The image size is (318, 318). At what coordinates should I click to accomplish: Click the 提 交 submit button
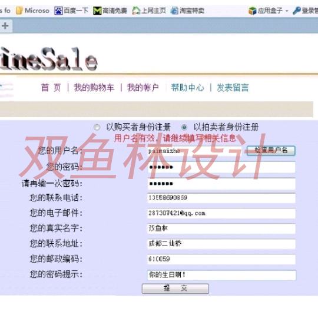tap(175, 288)
